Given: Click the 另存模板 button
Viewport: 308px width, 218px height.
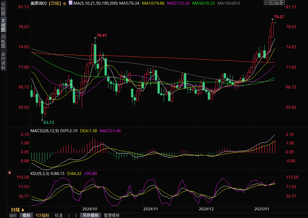Looking at the screenshot, I should click(90, 215).
